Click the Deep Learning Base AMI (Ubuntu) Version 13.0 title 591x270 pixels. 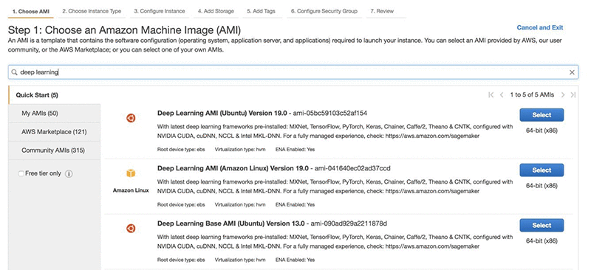pyautogui.click(x=230, y=224)
